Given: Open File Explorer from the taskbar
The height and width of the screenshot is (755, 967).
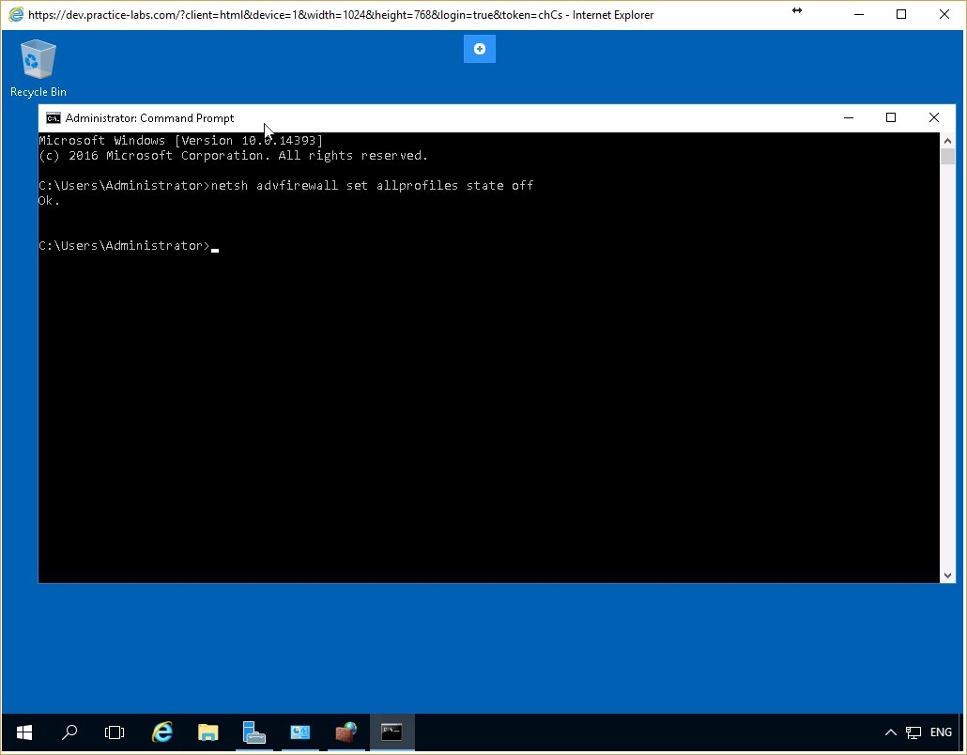Looking at the screenshot, I should (207, 732).
